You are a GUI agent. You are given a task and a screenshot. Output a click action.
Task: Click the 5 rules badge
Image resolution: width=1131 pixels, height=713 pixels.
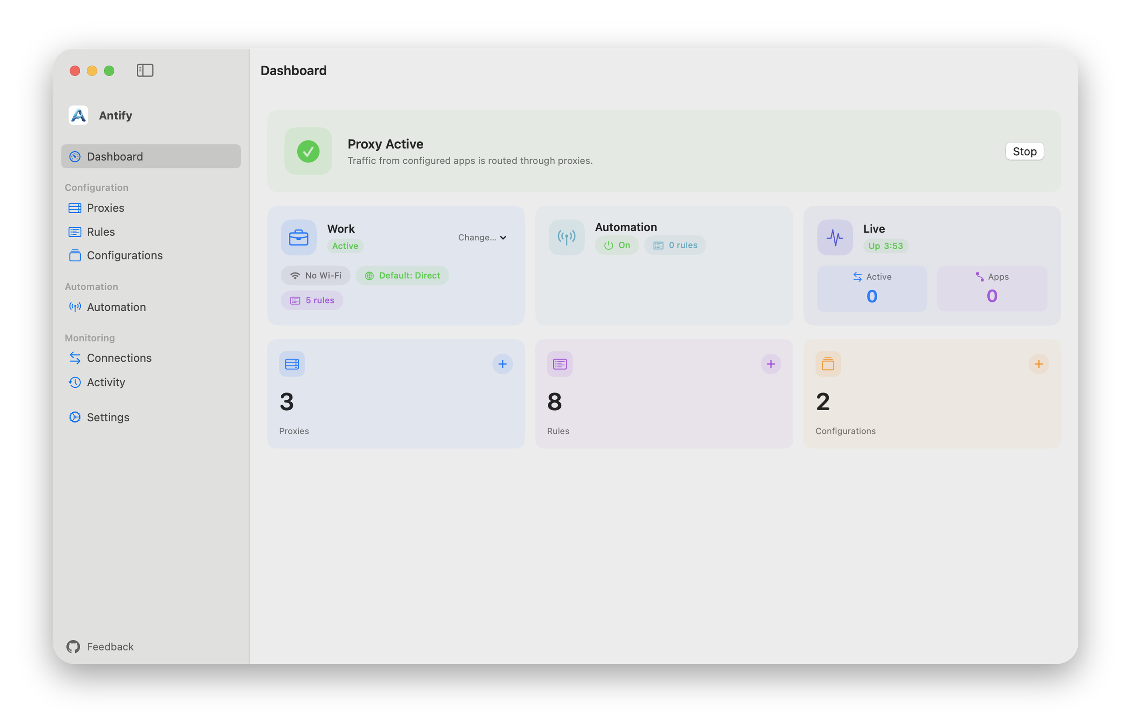point(312,301)
